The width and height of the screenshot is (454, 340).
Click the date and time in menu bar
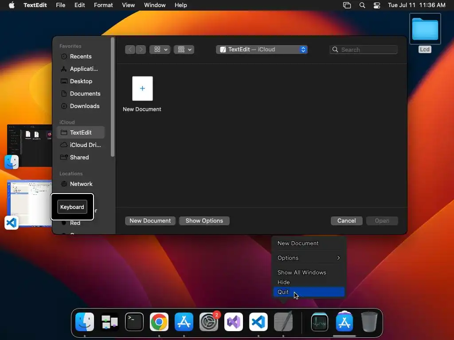tap(416, 5)
